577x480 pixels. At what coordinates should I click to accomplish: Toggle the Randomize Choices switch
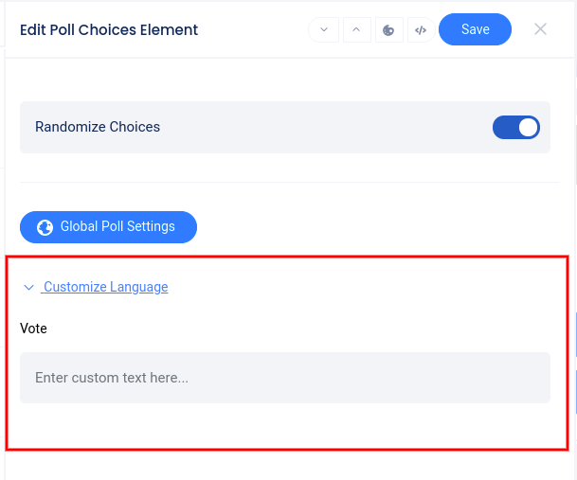point(516,127)
